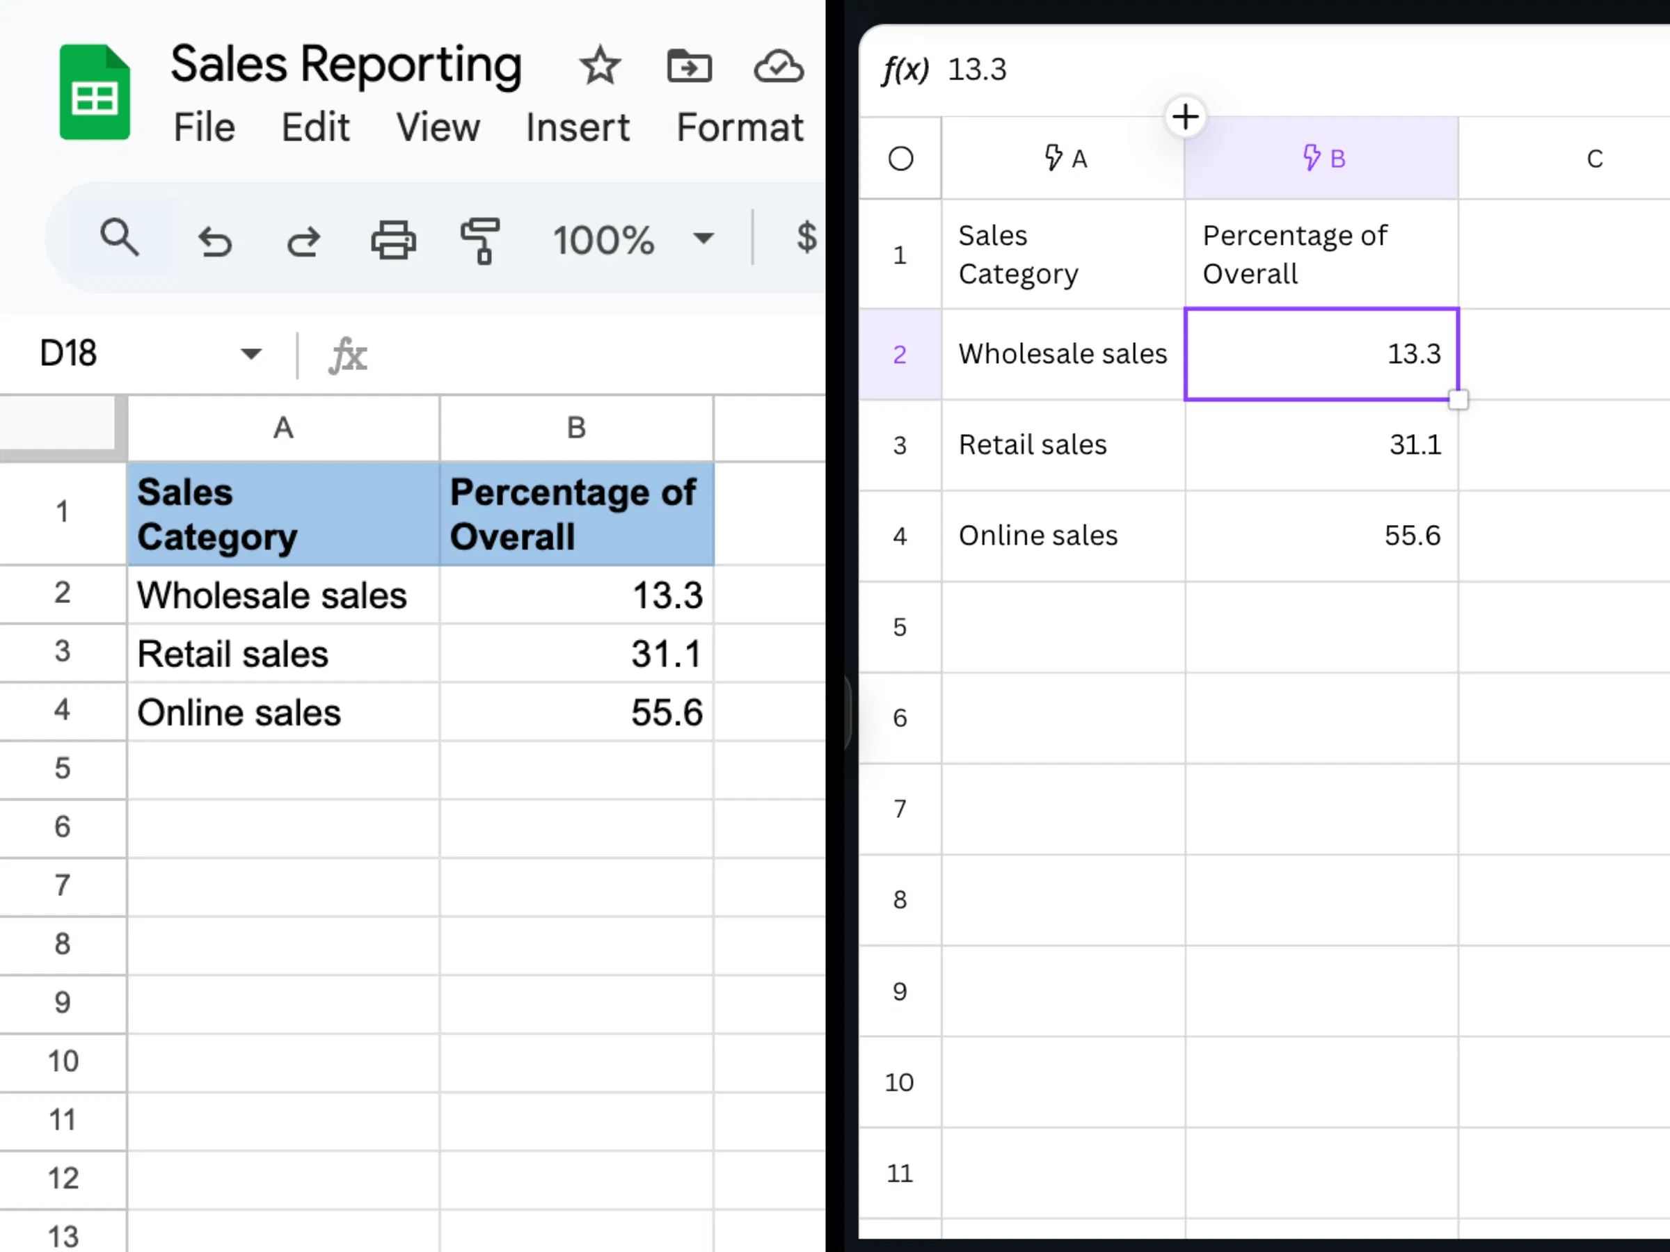The width and height of the screenshot is (1670, 1252).
Task: Open the View menu
Action: 438,127
